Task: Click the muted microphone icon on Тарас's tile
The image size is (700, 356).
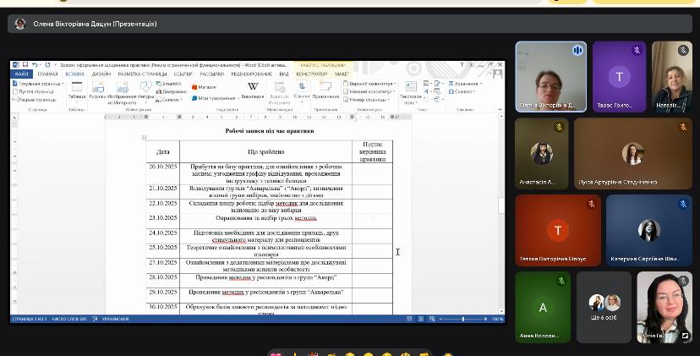Action: [637, 51]
